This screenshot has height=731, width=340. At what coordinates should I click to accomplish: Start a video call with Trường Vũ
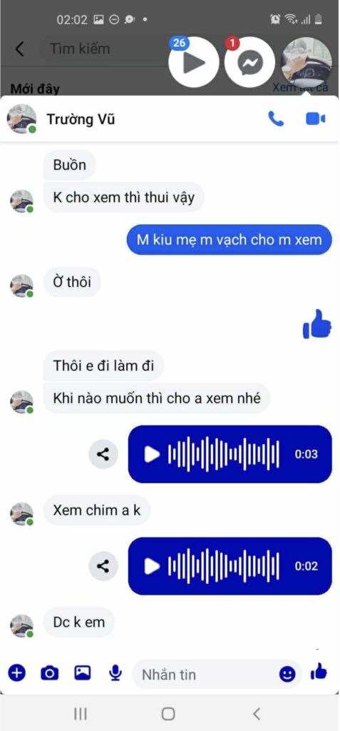[x=315, y=119]
